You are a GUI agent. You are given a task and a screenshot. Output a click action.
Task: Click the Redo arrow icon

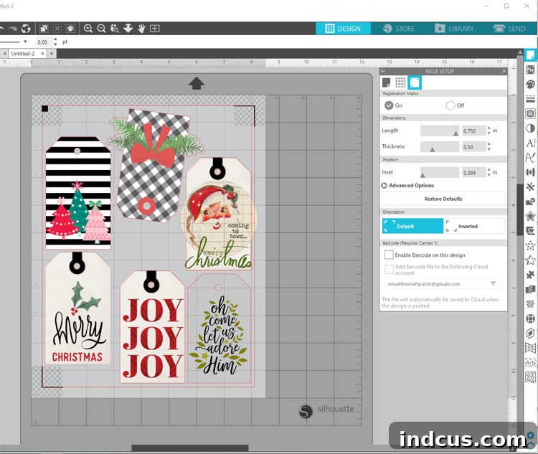(x=13, y=29)
